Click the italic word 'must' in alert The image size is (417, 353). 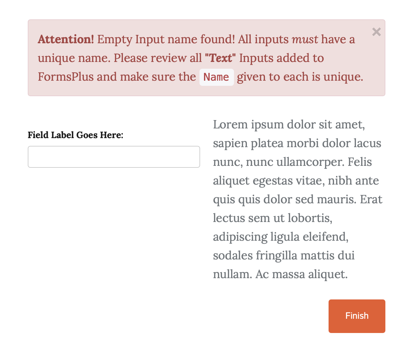[305, 39]
